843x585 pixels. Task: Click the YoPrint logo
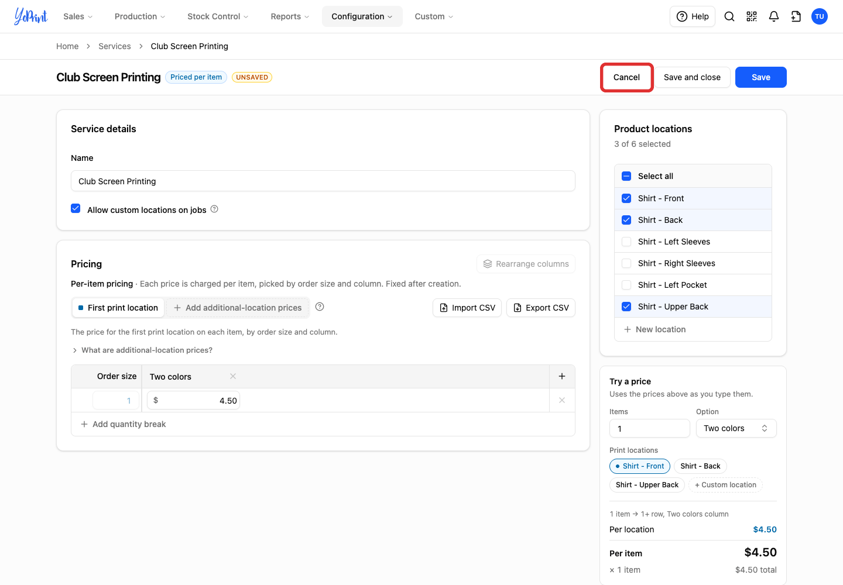[30, 16]
